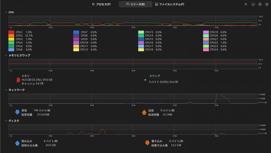Image resolution: width=271 pixels, height=153 pixels.
Task: Change the CPU11 color swatch
Action: click(x=76, y=46)
